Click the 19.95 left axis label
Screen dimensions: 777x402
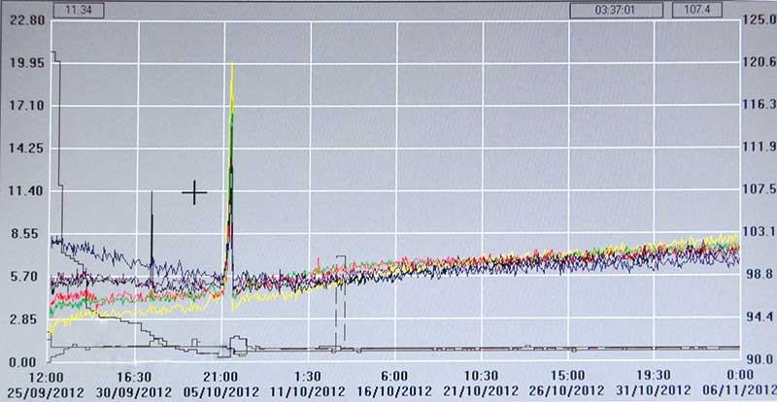pos(22,63)
